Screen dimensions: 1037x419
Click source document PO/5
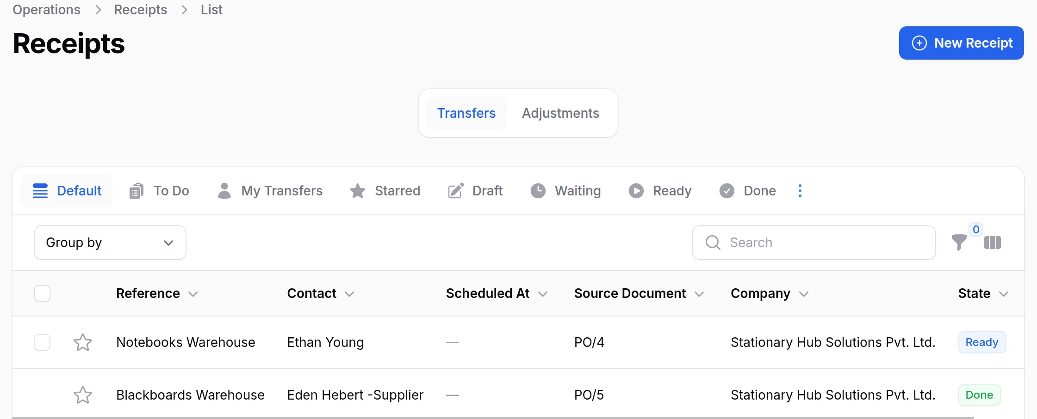(x=589, y=395)
